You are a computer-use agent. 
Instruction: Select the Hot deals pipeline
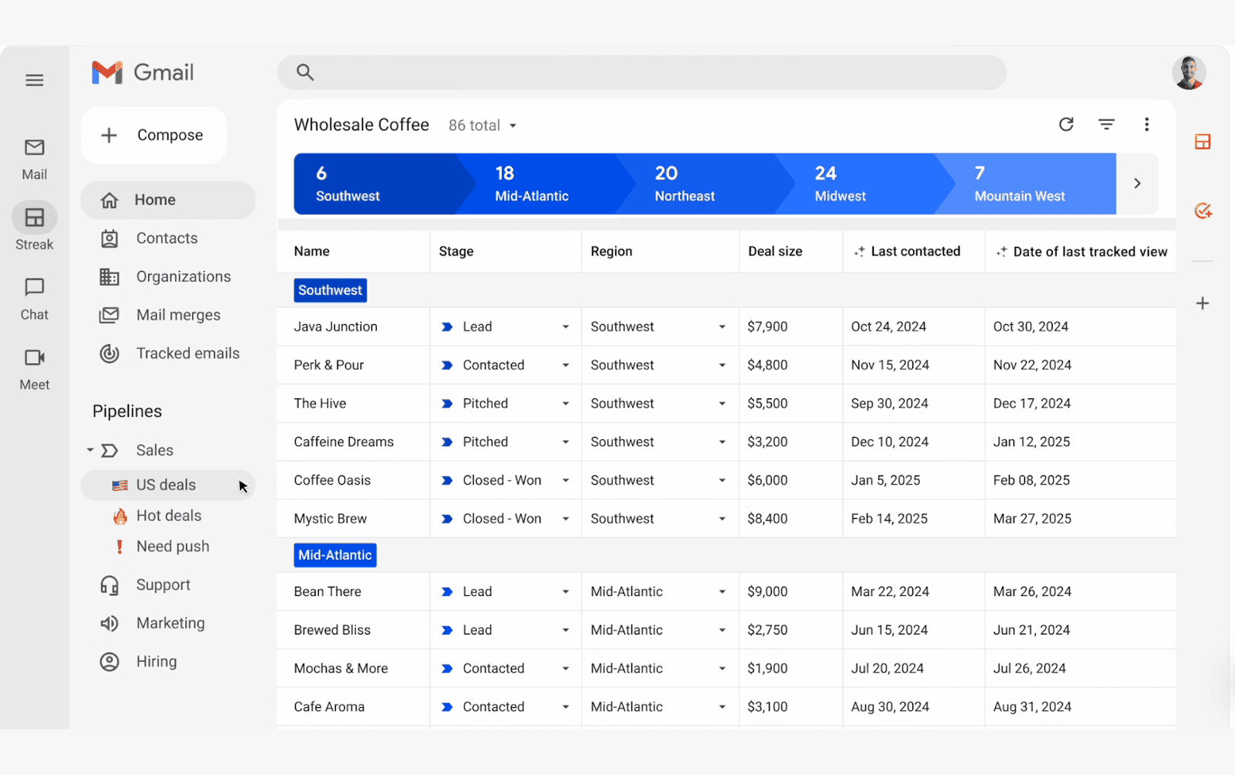[167, 516]
